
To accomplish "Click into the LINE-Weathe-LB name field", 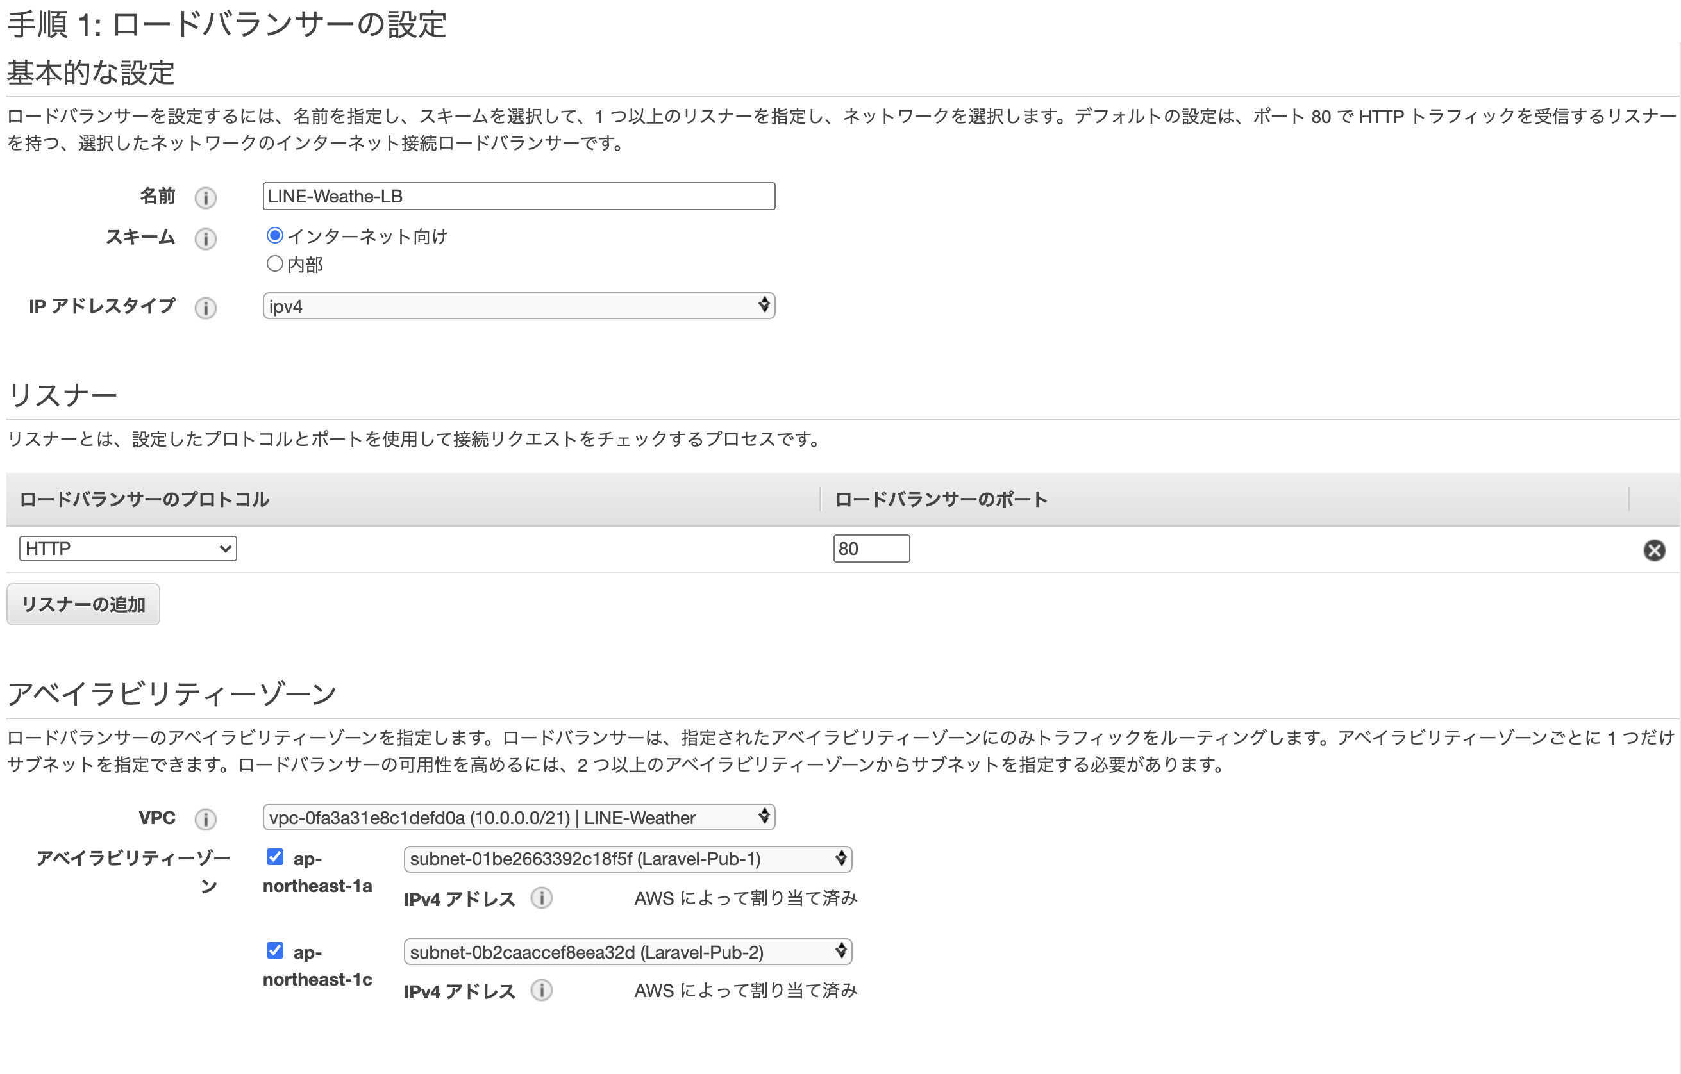I will [519, 196].
